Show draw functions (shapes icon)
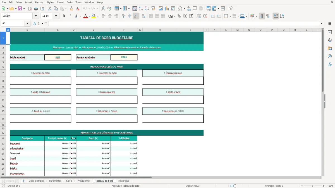 231,9
